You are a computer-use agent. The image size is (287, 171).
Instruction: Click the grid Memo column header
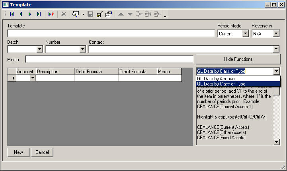coord(169,72)
